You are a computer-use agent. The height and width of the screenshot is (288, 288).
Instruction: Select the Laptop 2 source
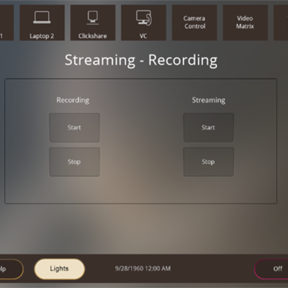[42, 23]
